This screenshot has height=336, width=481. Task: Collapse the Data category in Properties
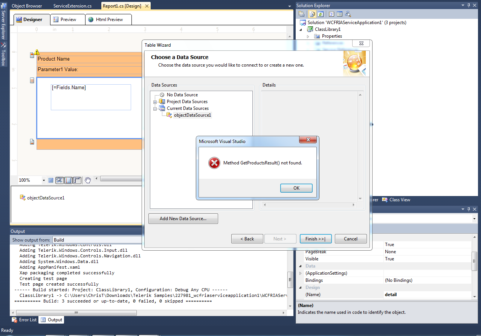tap(300, 266)
